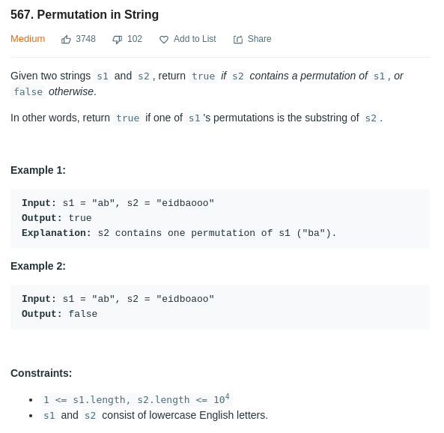Click the heart icon for Add to List
Screen dimensions: 444x433
[x=164, y=40]
